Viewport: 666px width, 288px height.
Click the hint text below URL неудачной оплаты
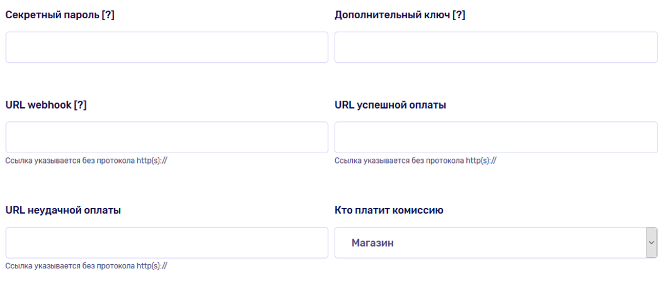pos(86,266)
